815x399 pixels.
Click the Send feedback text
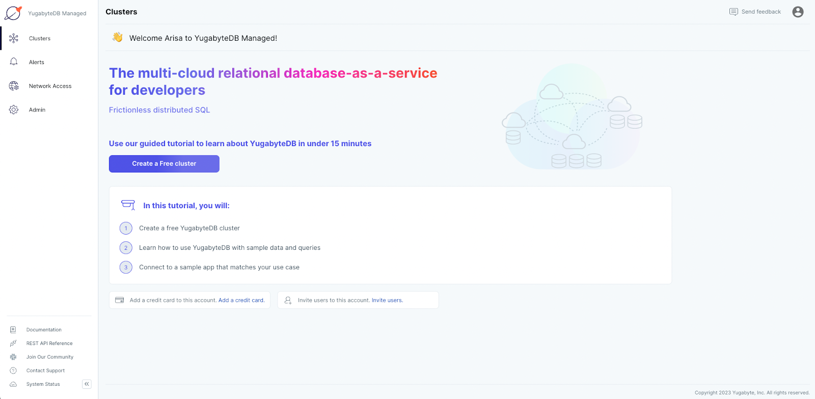tap(761, 12)
